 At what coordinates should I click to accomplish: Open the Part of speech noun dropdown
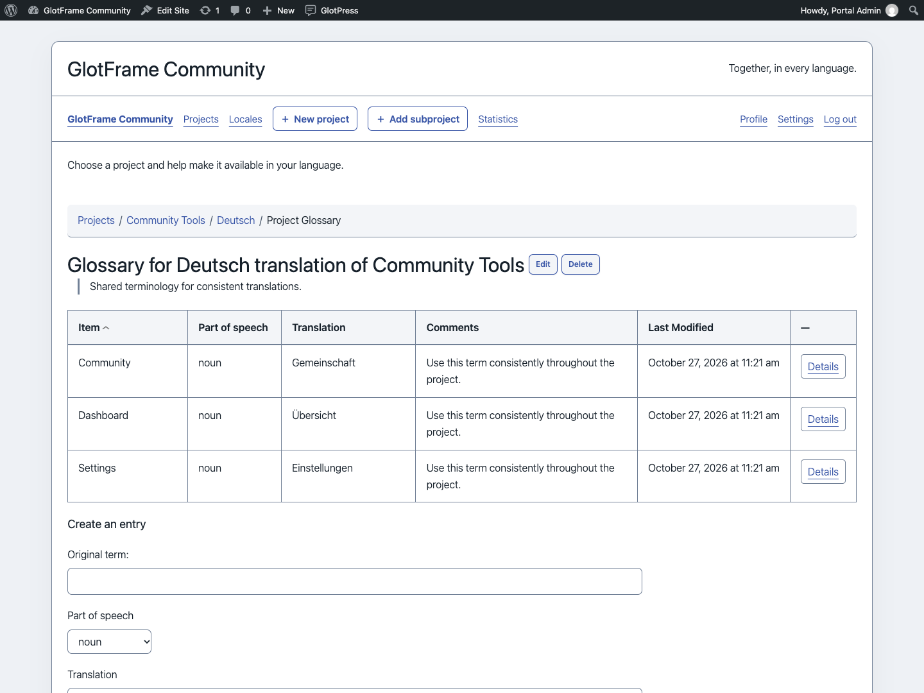pyautogui.click(x=109, y=642)
